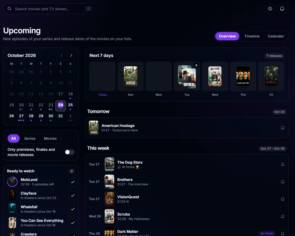Set reminder bell for Brothers
Viewport: 295px width, 236px height.
click(x=283, y=182)
